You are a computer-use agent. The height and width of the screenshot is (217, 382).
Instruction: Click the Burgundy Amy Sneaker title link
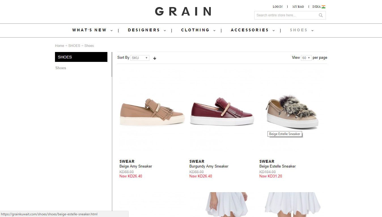pyautogui.click(x=209, y=166)
